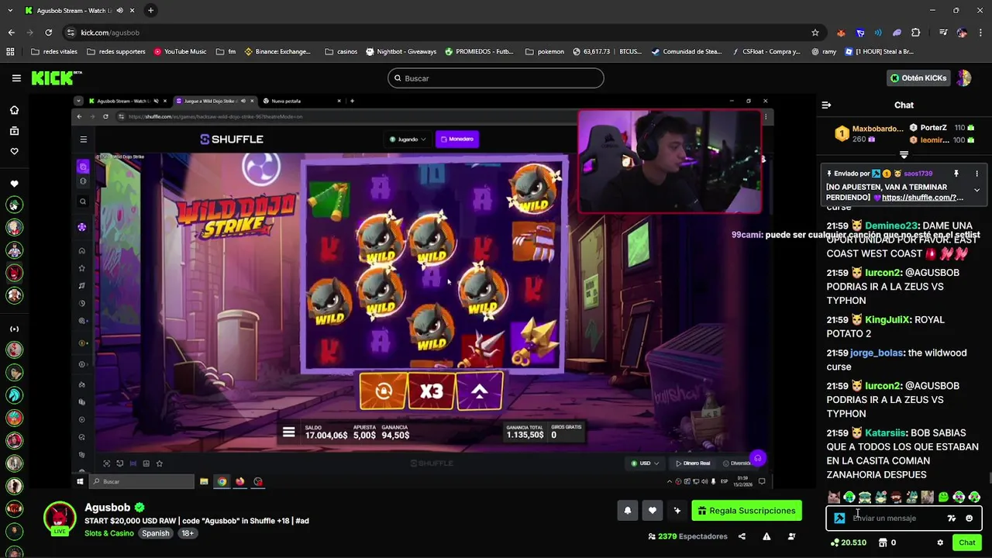
Task: Click username Demineo23 in chat
Action: click(891, 226)
